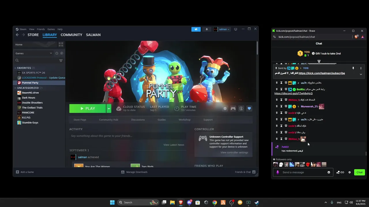
Task: Click the Cloud Status icon
Action: click(x=119, y=108)
